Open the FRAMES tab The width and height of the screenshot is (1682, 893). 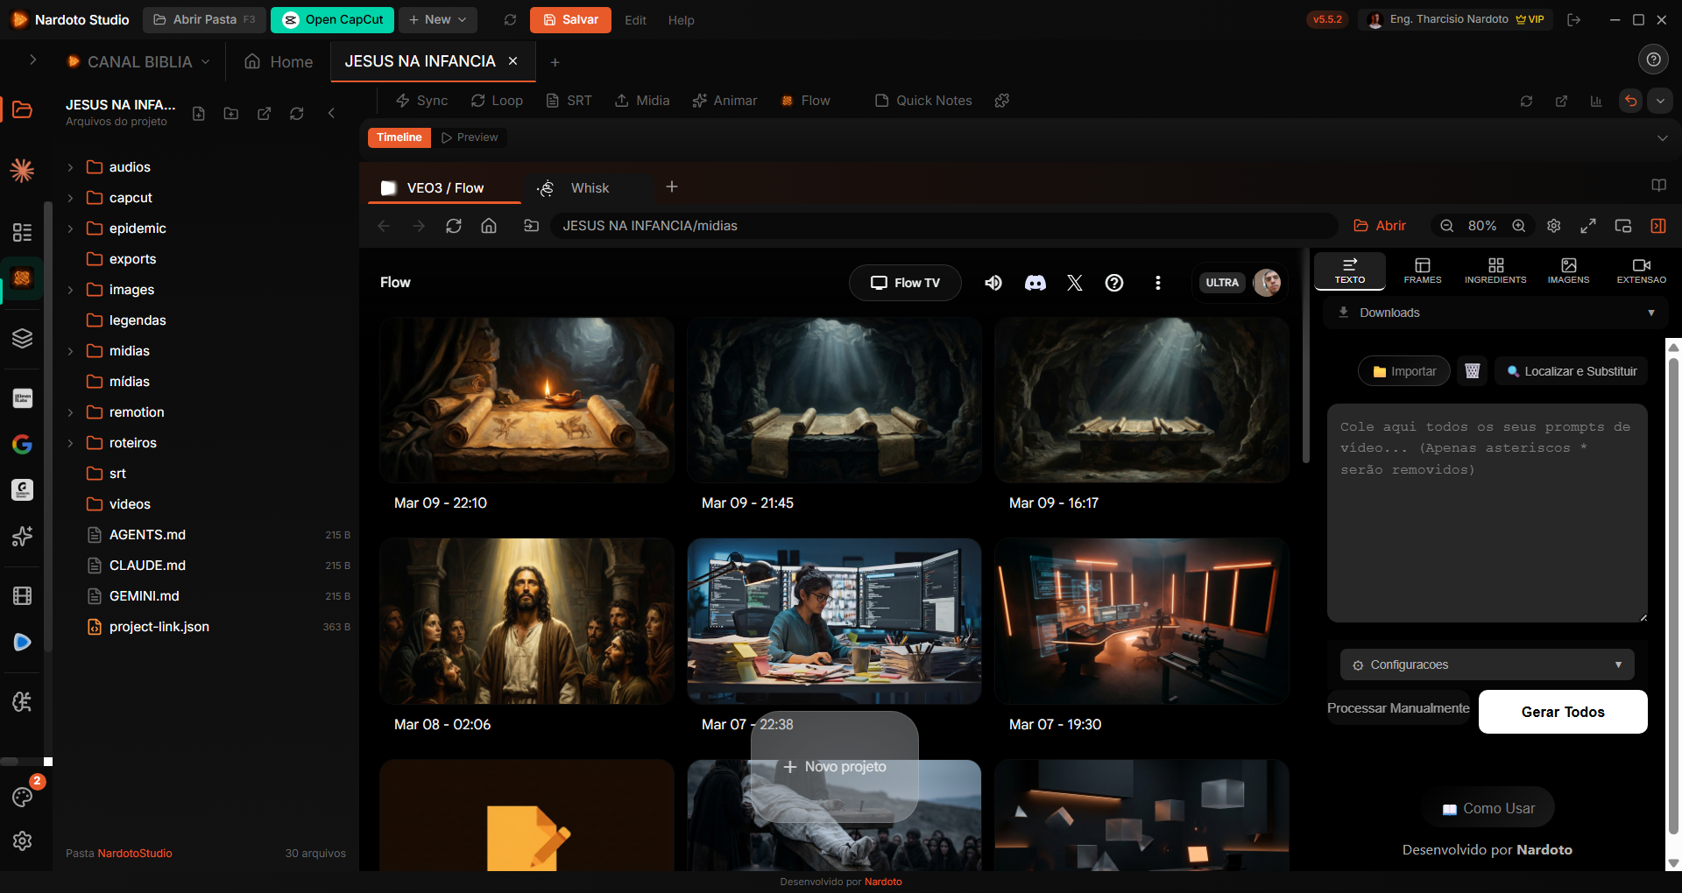(1422, 271)
